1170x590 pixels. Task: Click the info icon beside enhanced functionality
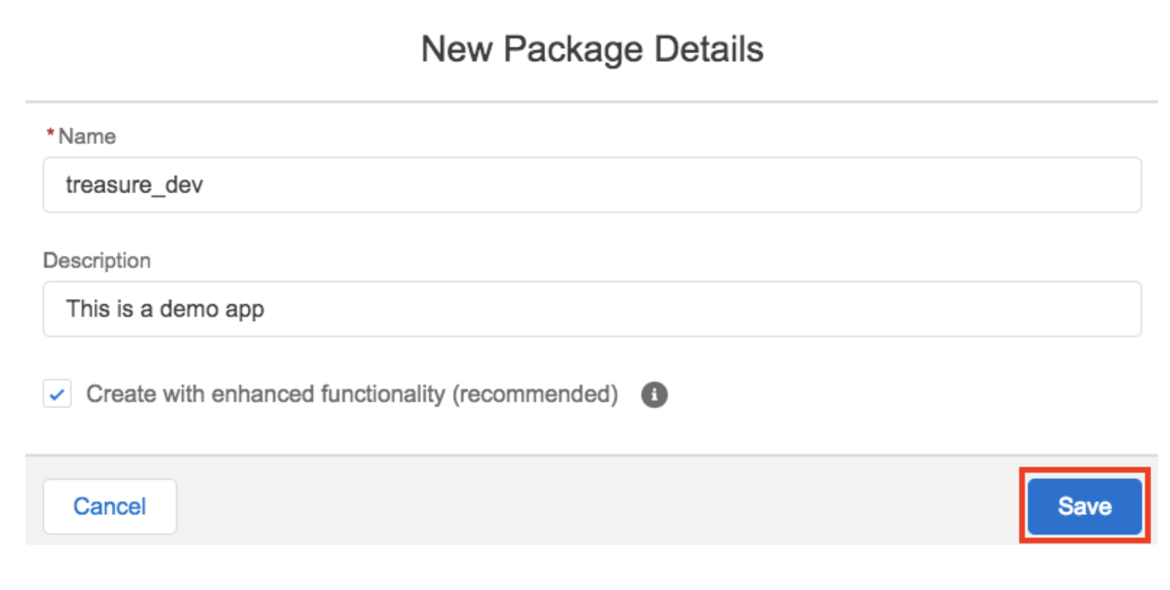pos(654,394)
